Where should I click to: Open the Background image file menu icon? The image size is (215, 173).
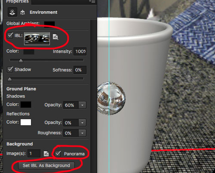[46, 154]
